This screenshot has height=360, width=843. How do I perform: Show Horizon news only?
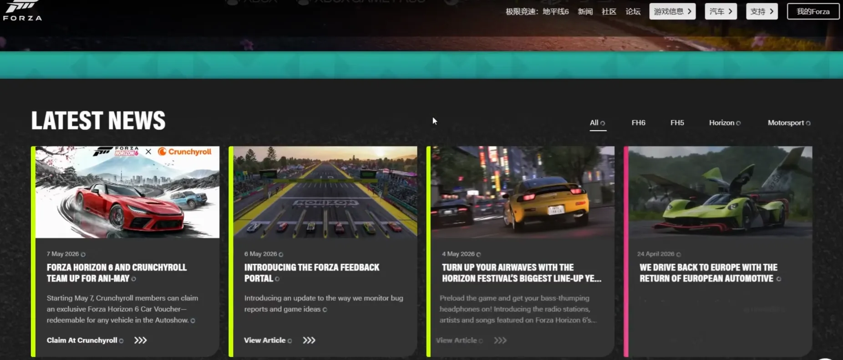click(x=725, y=123)
